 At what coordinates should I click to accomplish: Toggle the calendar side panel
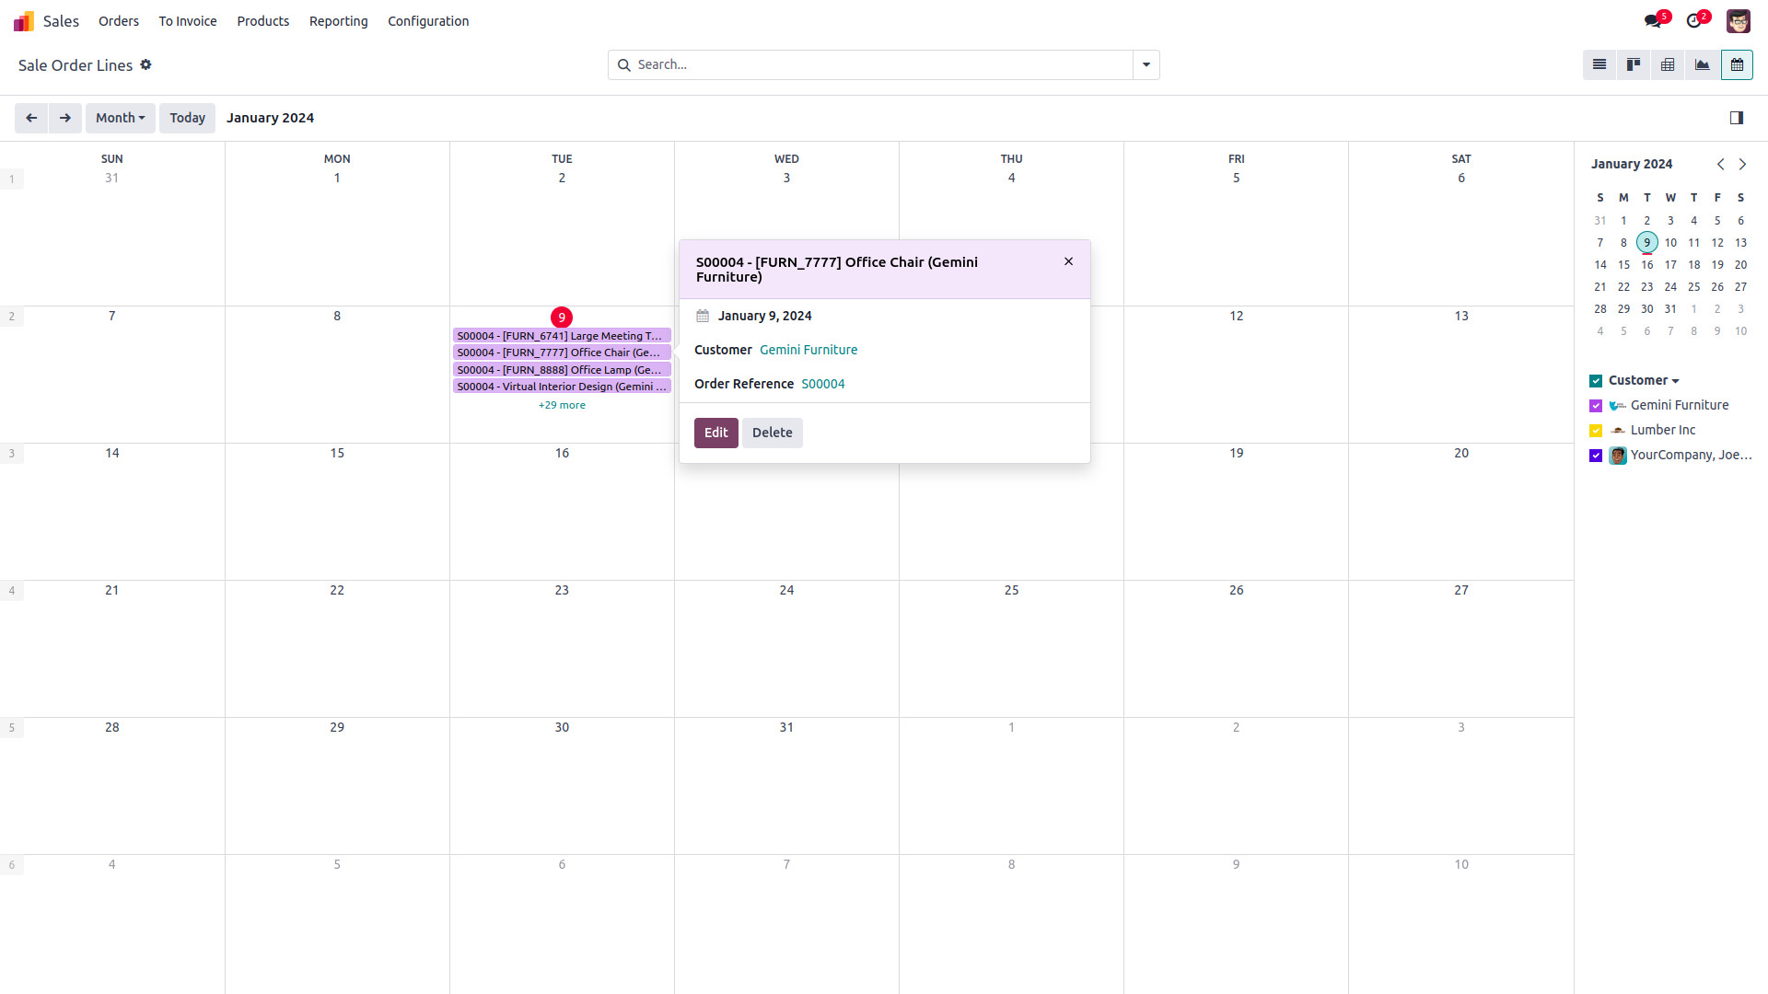point(1736,118)
